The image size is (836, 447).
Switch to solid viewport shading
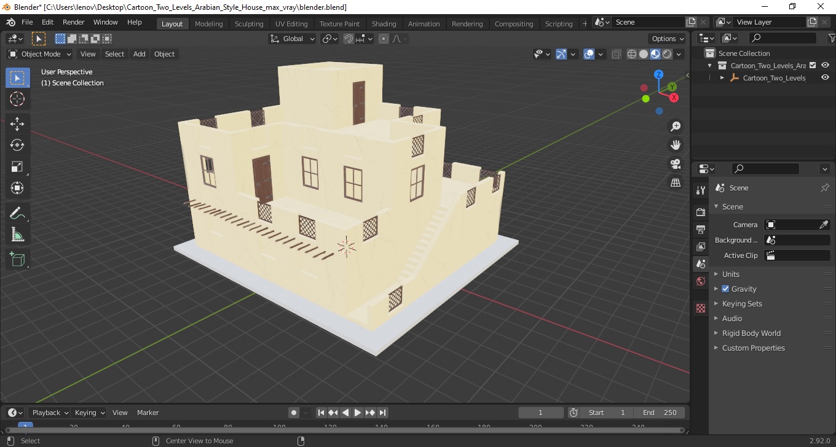[x=644, y=54]
